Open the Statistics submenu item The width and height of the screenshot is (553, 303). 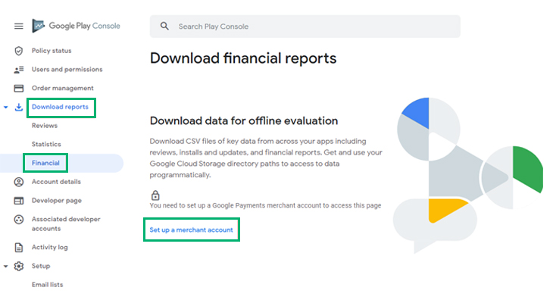pos(46,144)
